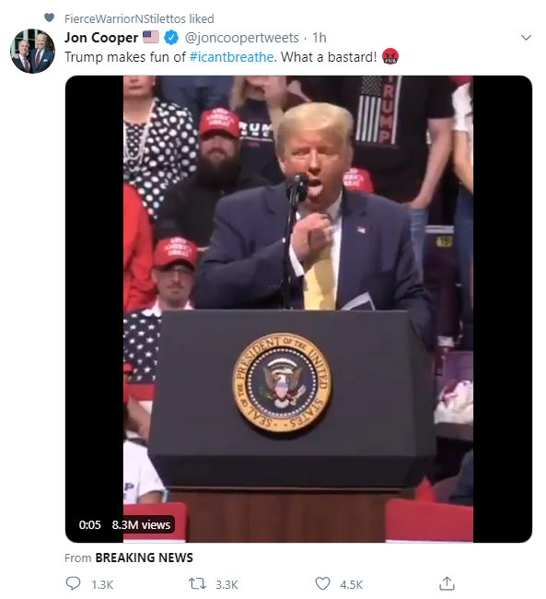Click the blue verified badge icon
This screenshot has height=599, width=546.
(171, 38)
